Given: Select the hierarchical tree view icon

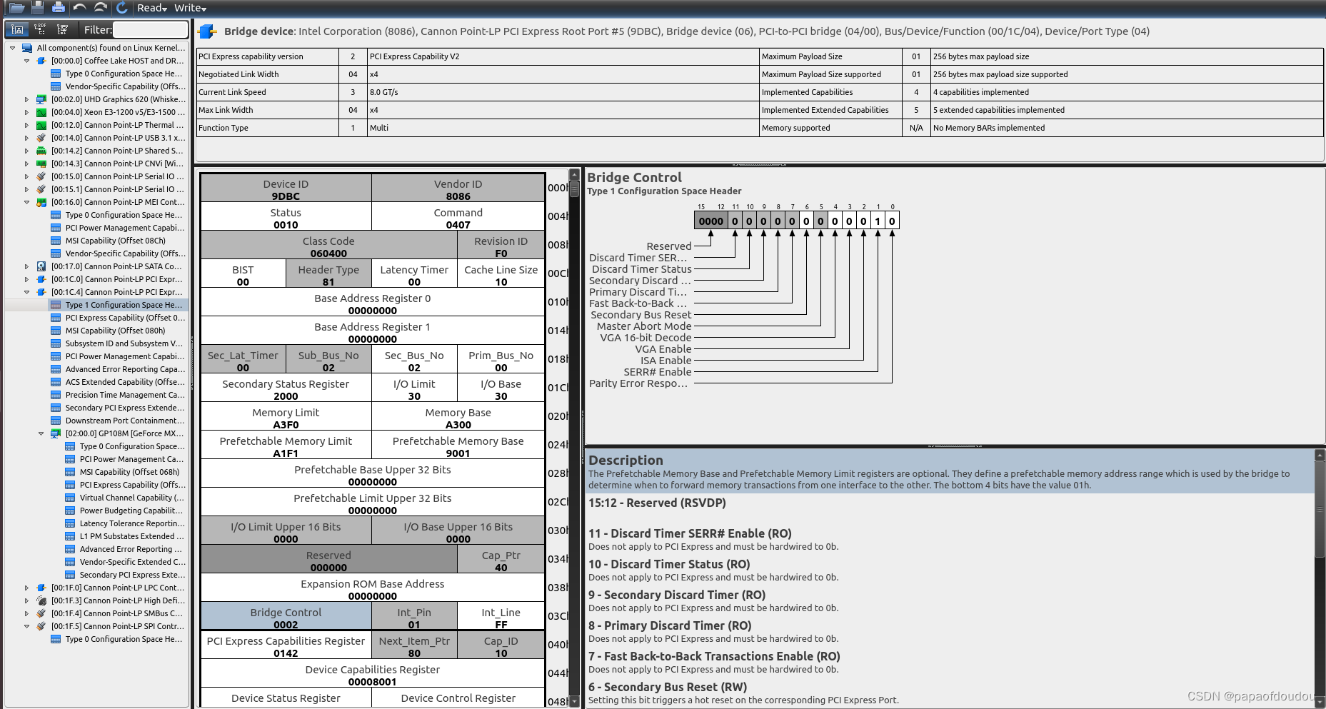Looking at the screenshot, I should (x=18, y=29).
